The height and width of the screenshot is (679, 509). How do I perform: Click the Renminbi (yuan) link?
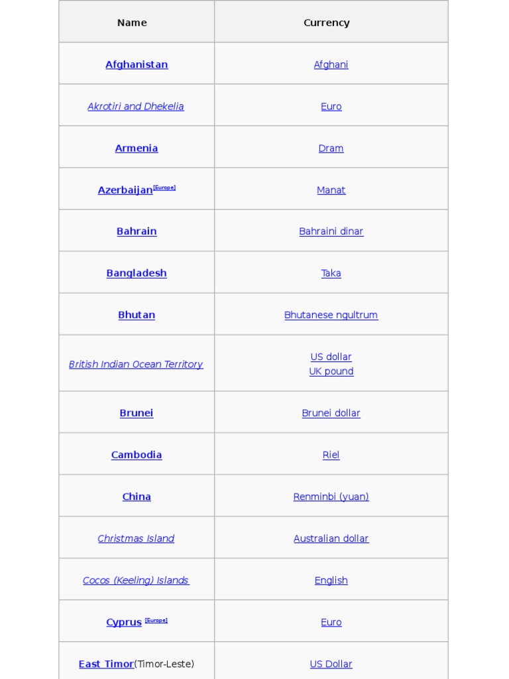tap(331, 497)
